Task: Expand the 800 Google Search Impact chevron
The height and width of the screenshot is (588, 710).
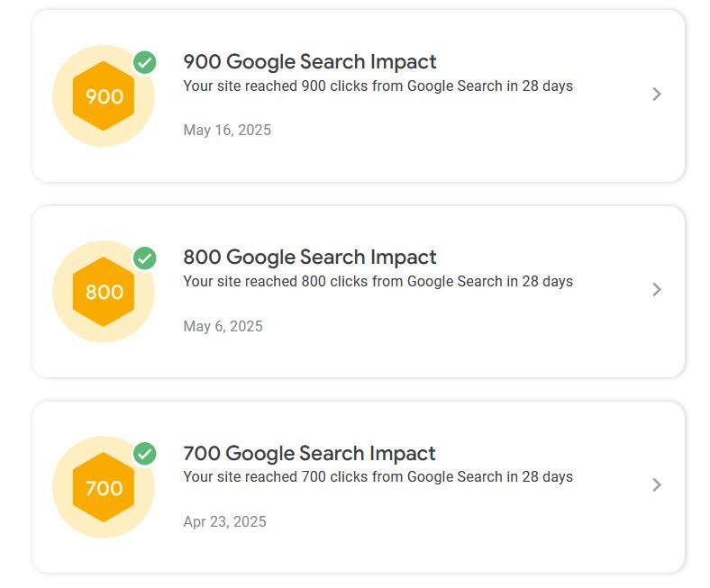Action: click(657, 289)
